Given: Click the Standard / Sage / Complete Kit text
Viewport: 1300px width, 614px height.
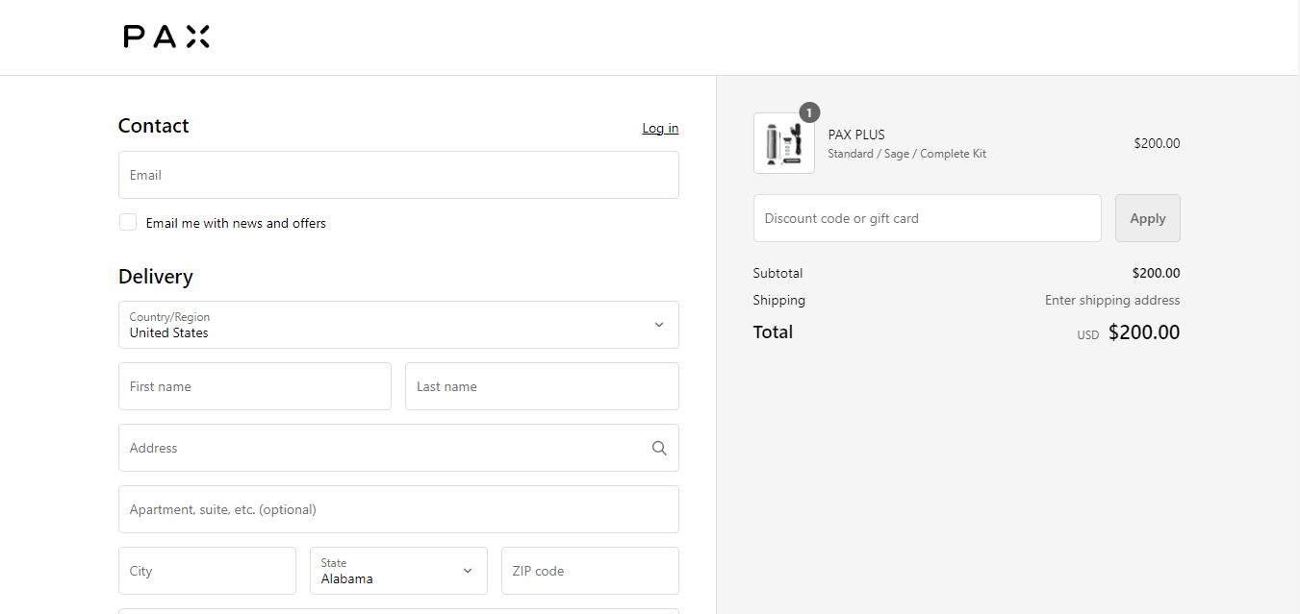Looking at the screenshot, I should (906, 154).
